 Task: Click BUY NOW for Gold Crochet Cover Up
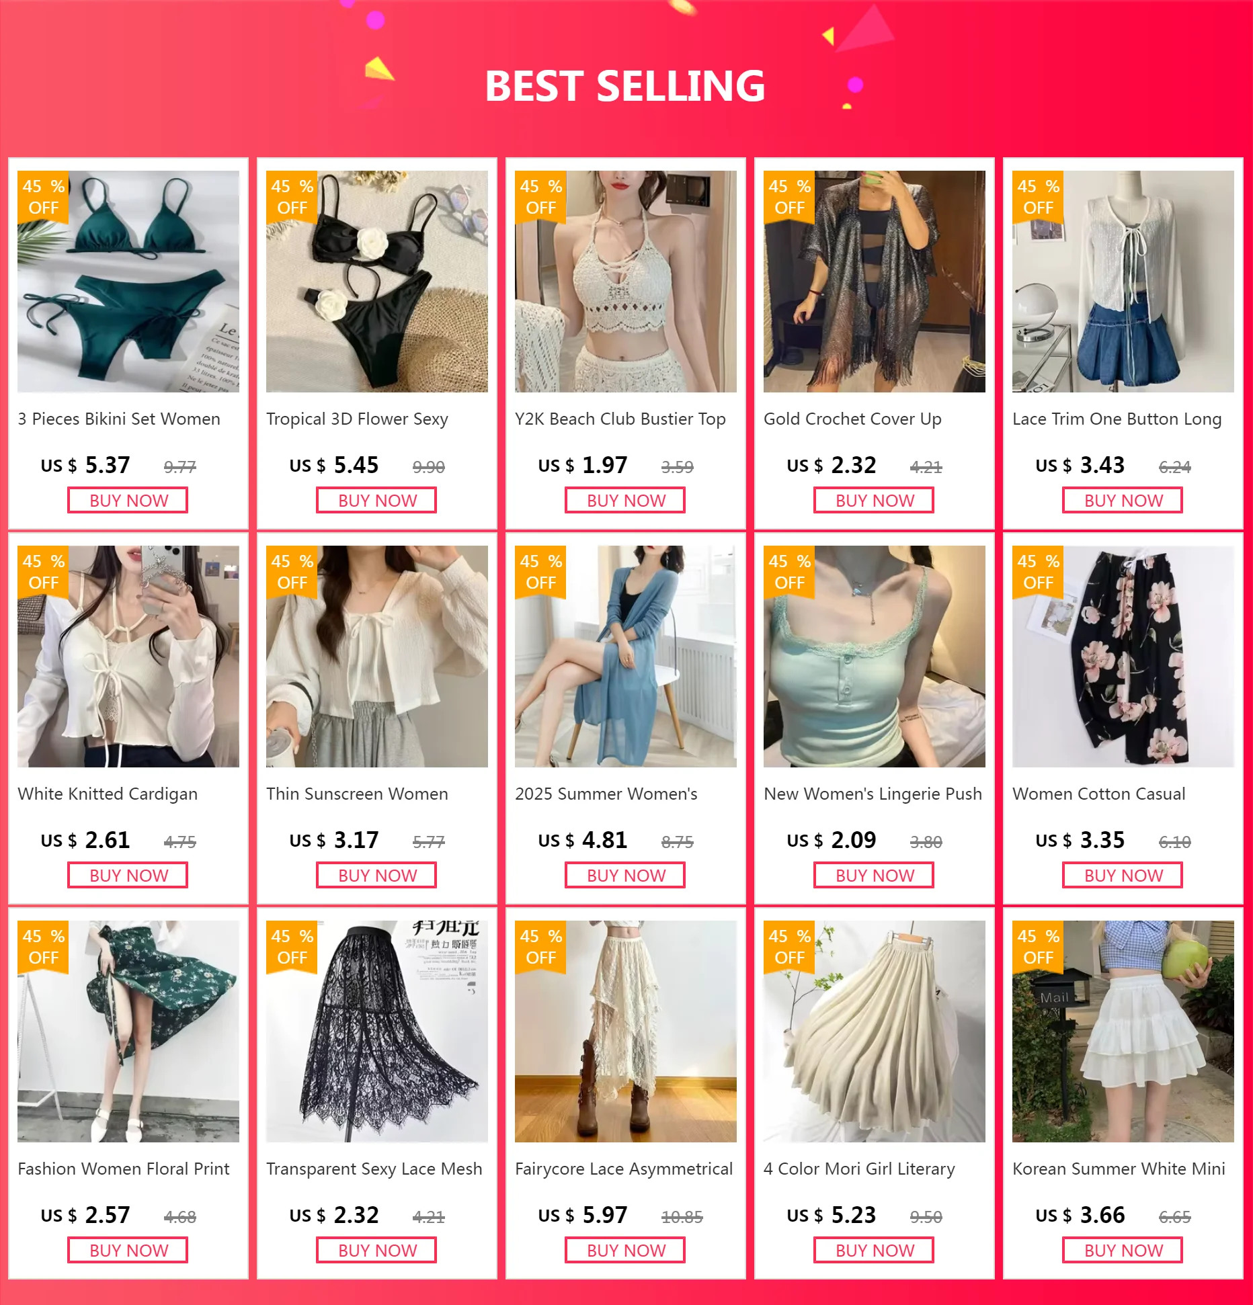pos(874,501)
